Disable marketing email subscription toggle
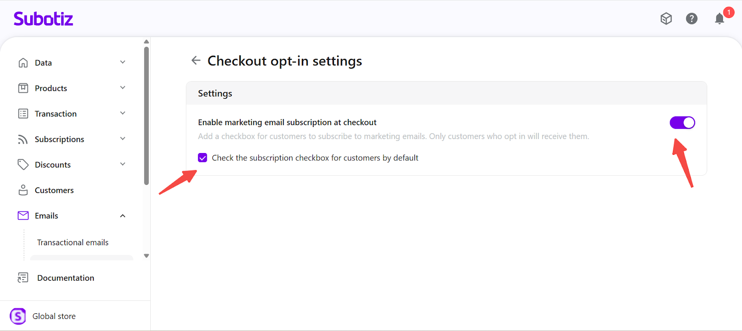Viewport: 742px width, 331px height. [682, 123]
